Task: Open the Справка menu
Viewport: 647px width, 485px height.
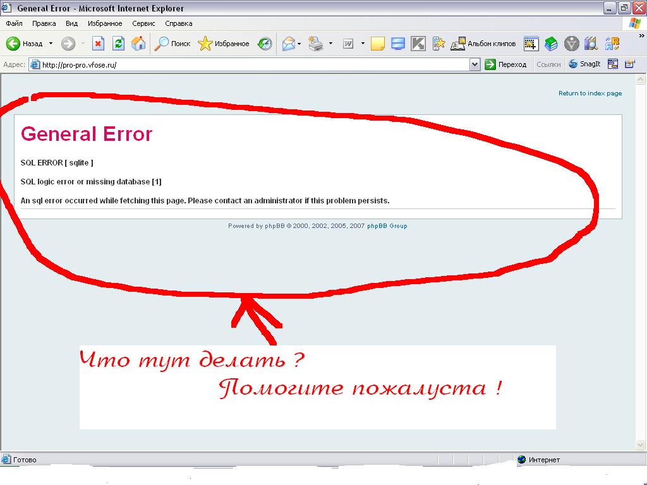Action: coord(178,23)
